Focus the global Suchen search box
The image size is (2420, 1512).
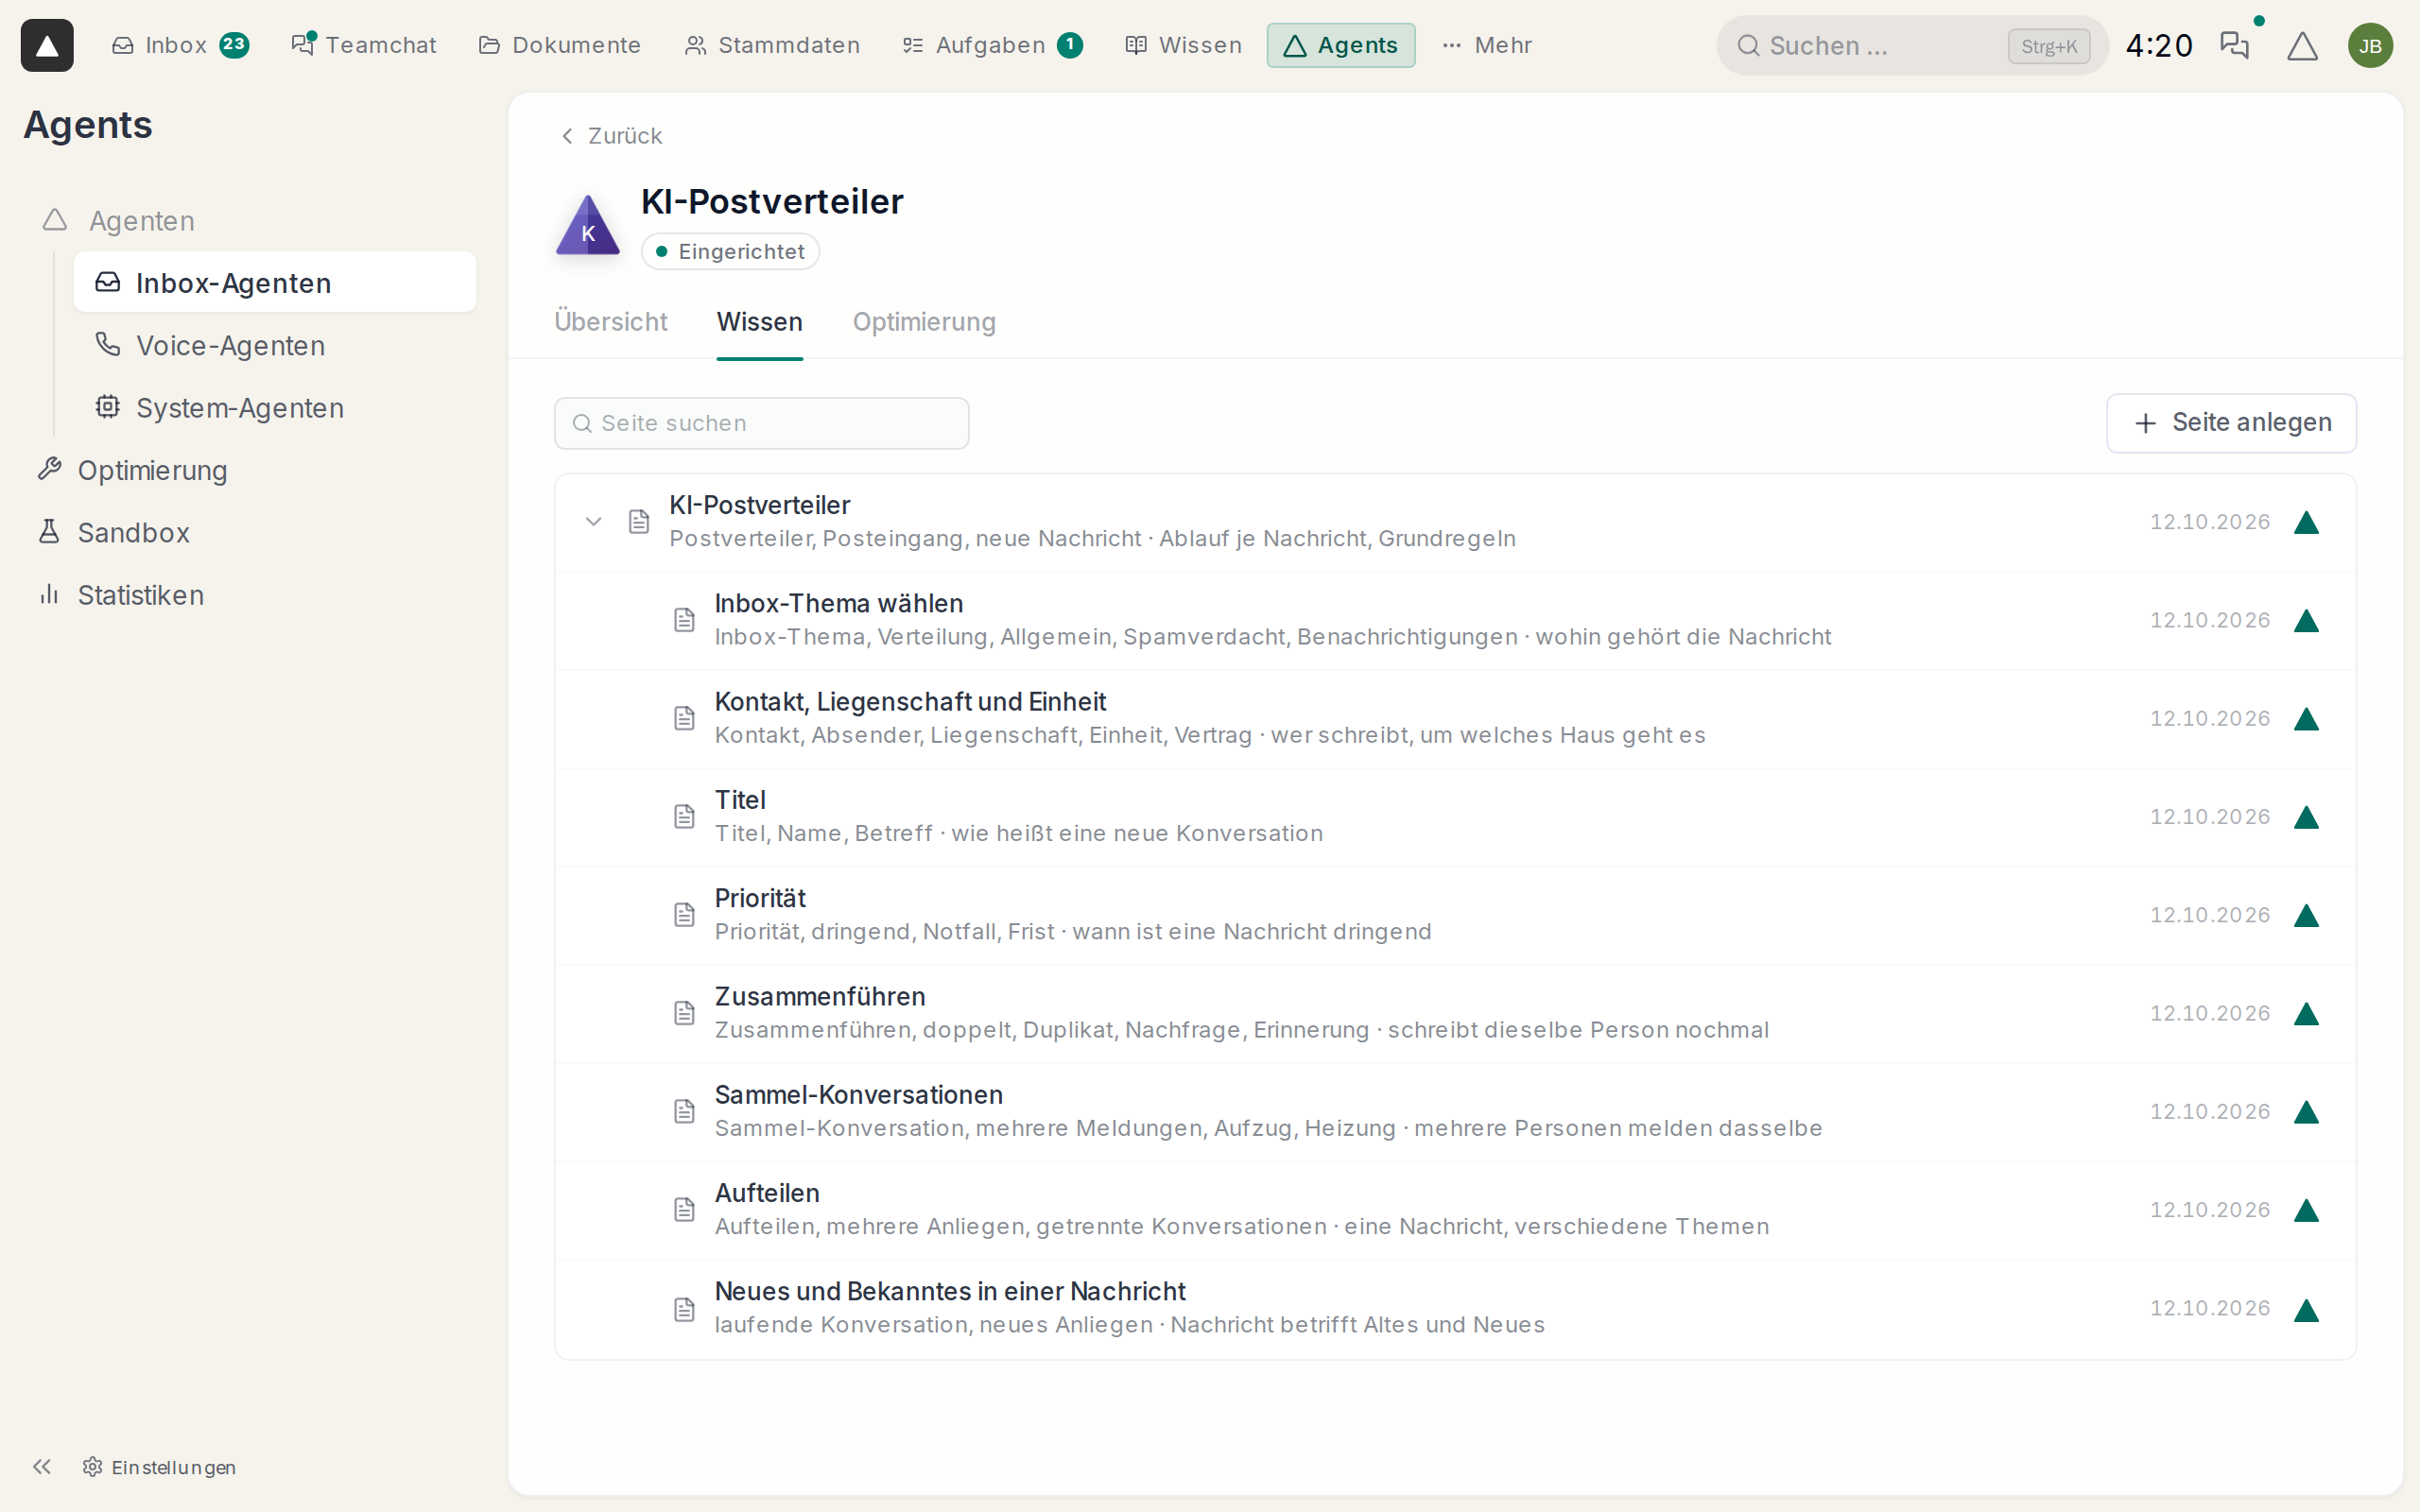click(1912, 45)
